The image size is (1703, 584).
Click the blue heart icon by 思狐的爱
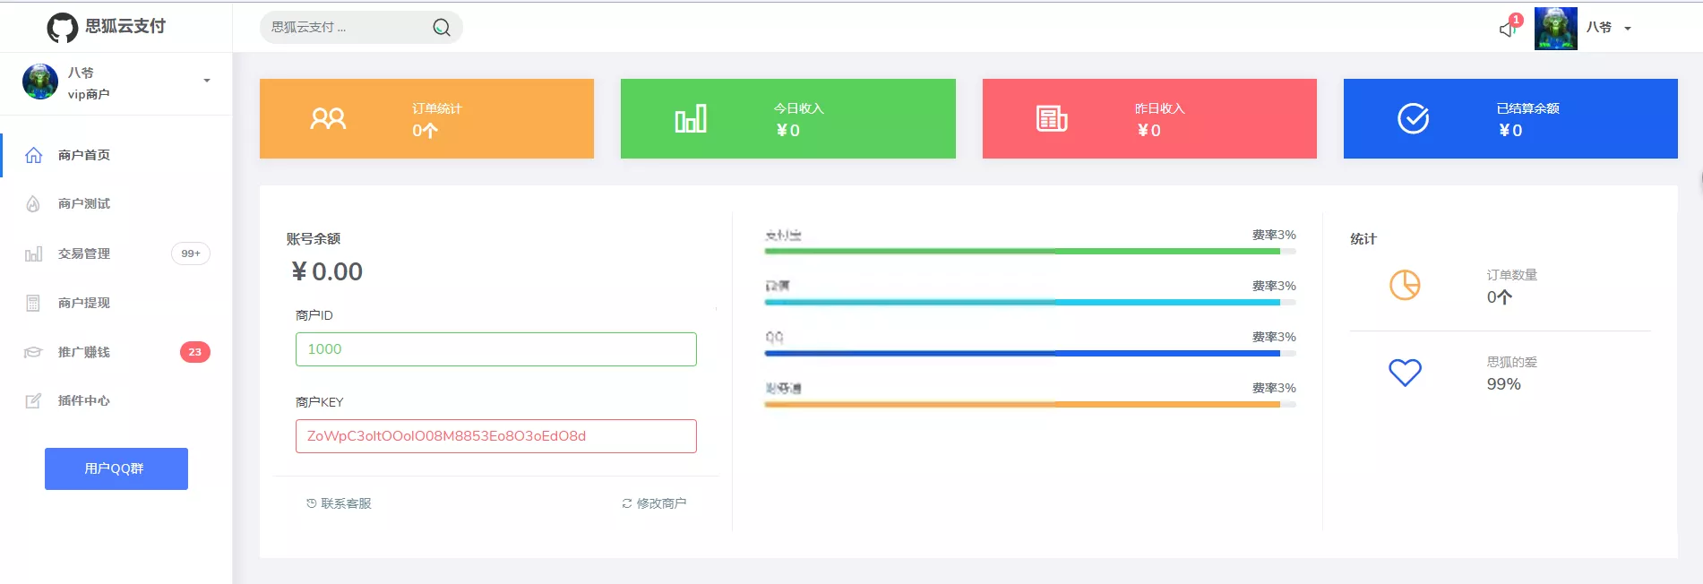click(1405, 372)
